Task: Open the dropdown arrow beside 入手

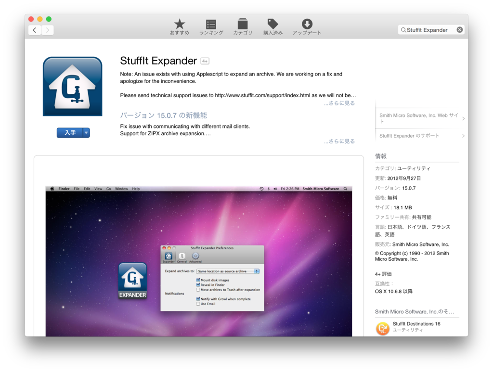Action: pos(86,133)
